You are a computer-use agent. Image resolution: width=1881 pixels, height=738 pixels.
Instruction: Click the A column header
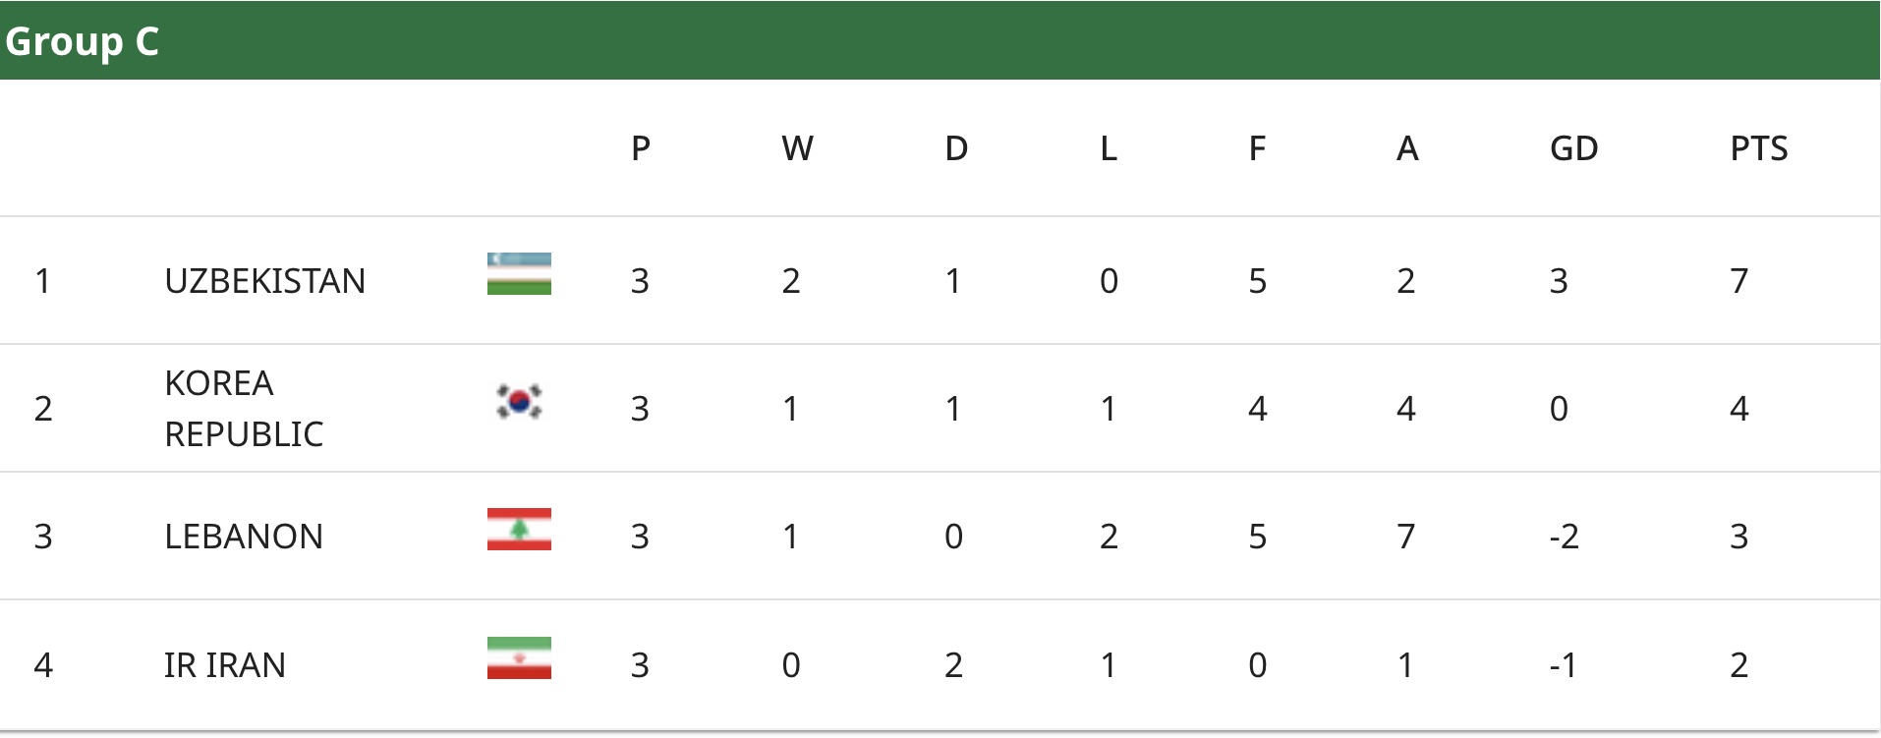click(x=1407, y=148)
